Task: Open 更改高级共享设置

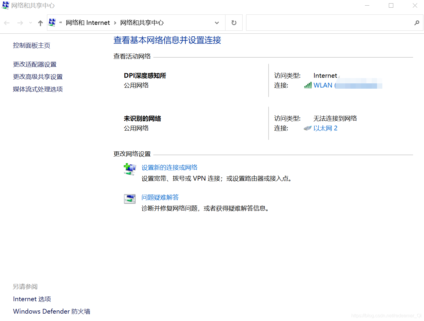Action: coord(38,77)
